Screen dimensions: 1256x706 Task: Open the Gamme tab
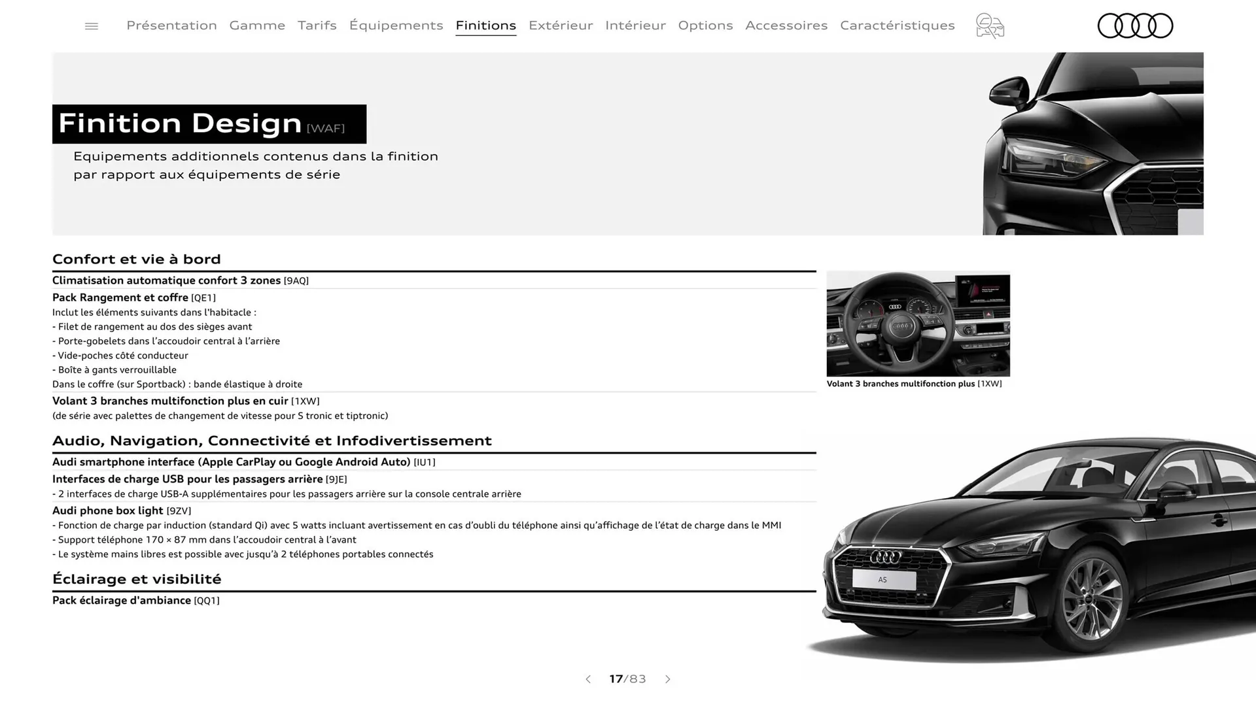(x=257, y=25)
